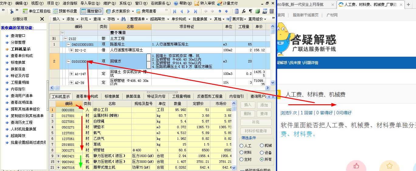Click the 我收藏的常用功能 link
416x171 pixels.
17,28
